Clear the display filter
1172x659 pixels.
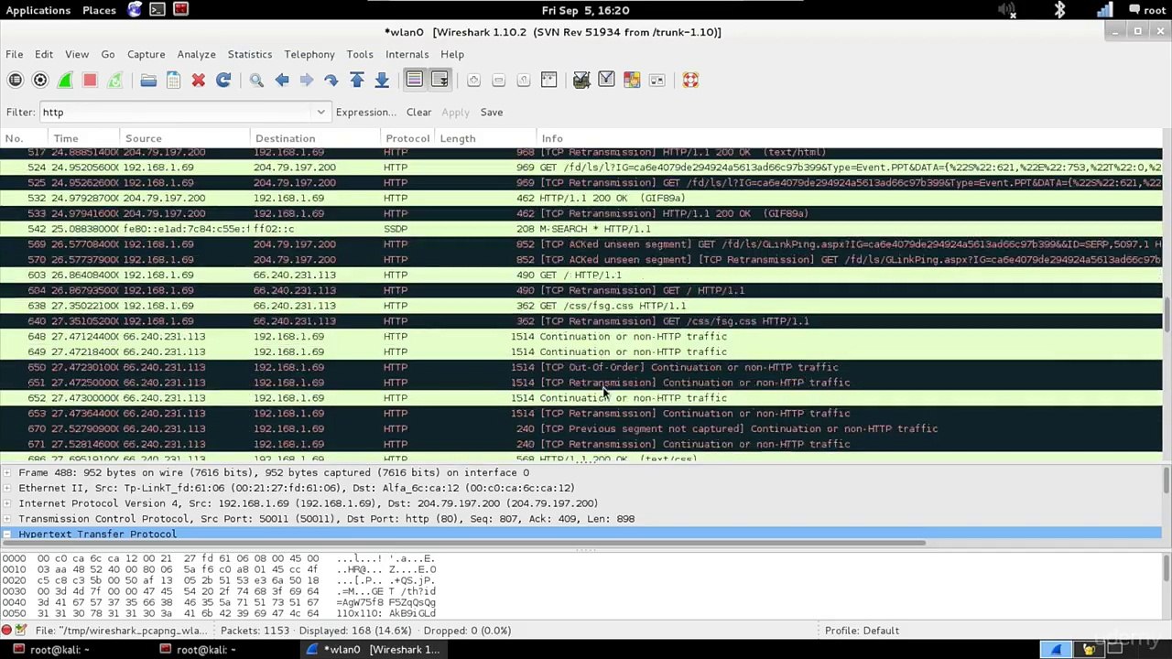(x=418, y=113)
